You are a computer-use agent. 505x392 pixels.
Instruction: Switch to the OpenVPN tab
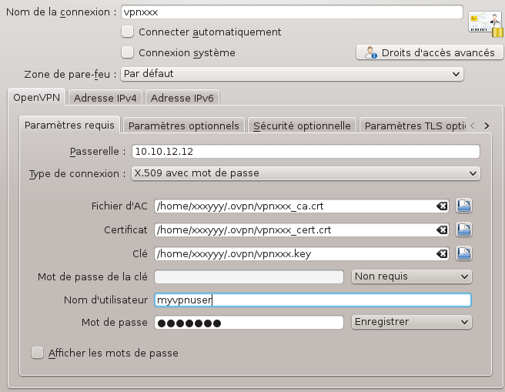[x=37, y=97]
